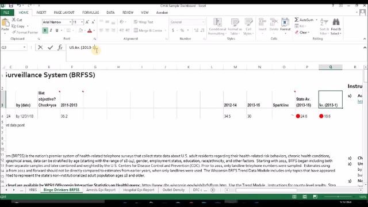Apply the red Font Color A
Screen dimensions: 368x207
(x=90, y=30)
